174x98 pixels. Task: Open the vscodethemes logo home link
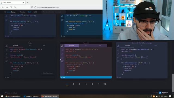point(10,12)
